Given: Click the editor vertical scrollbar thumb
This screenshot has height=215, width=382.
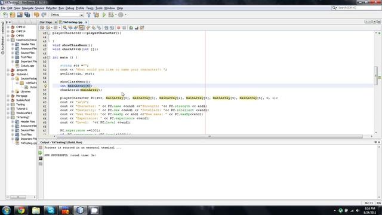Looking at the screenshot, I should pyautogui.click(x=376, y=76).
